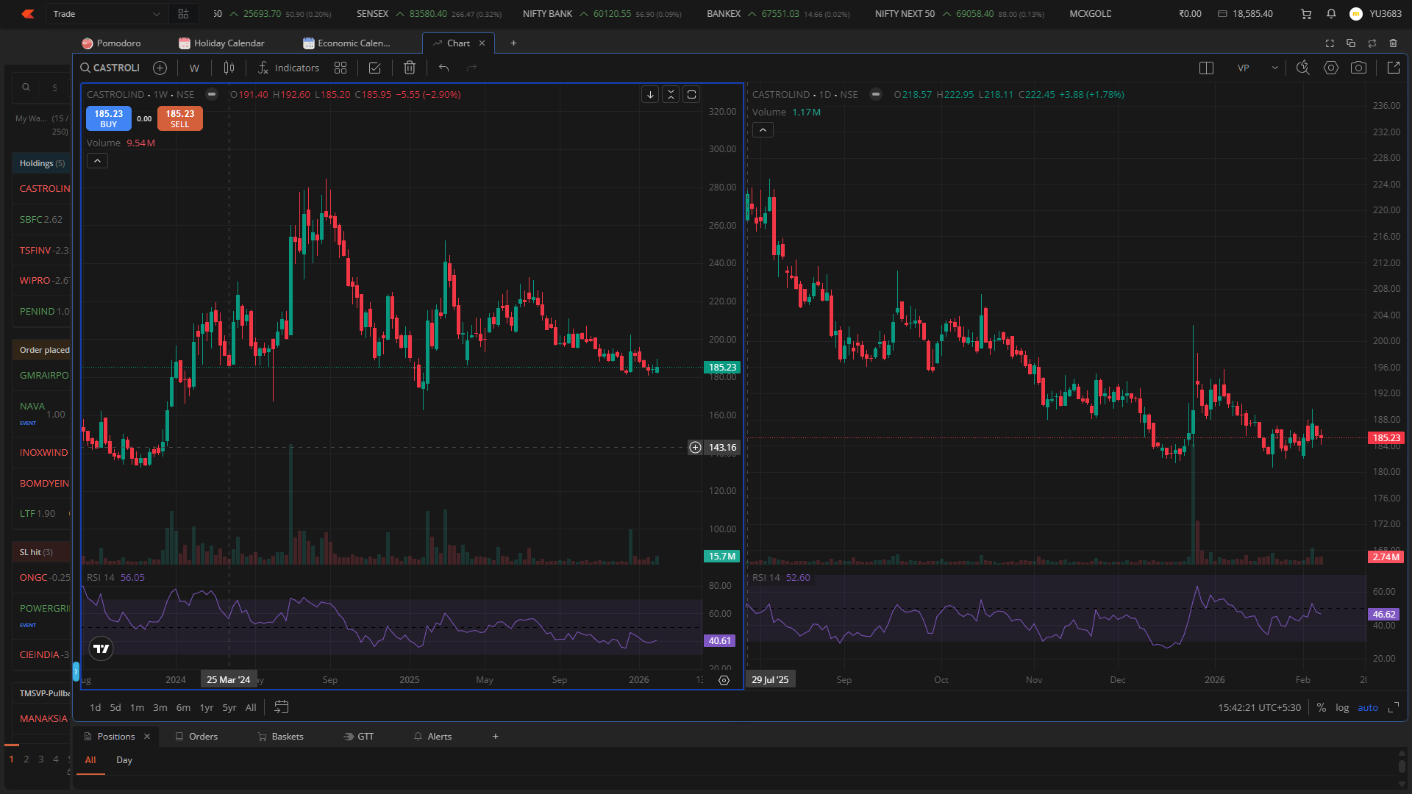This screenshot has height=794, width=1412.
Task: Click the quick search lightning icon
Action: point(1302,68)
